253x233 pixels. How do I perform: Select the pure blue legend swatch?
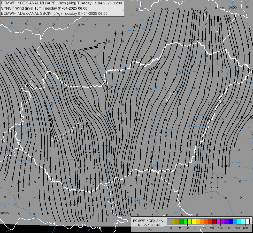tap(231, 221)
